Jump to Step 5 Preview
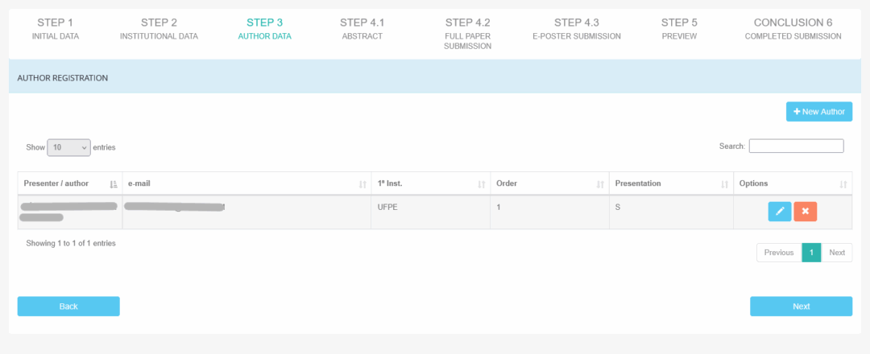Screen dimensions: 870x354 [x=679, y=29]
